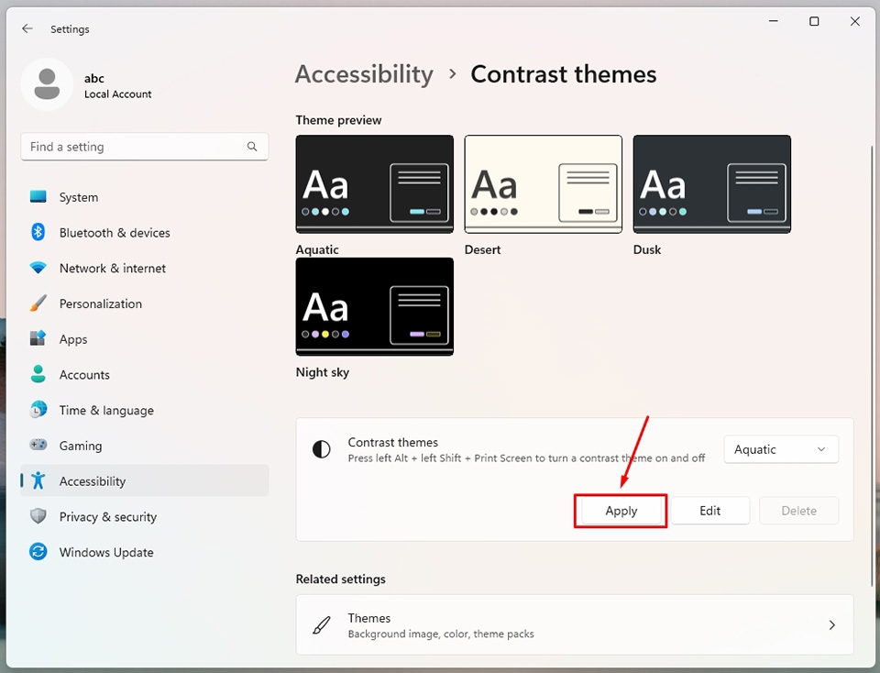Open Gaming settings

tap(145, 445)
